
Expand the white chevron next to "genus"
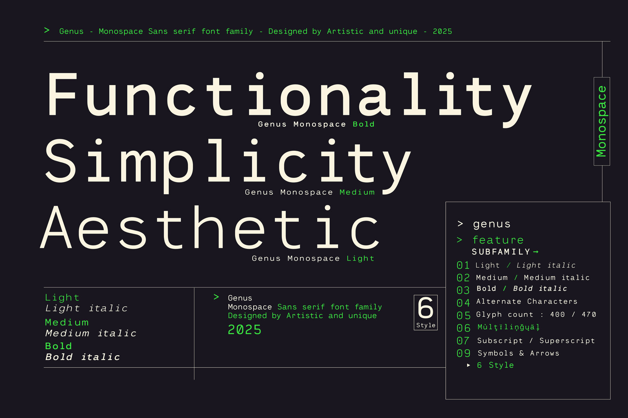click(x=460, y=224)
